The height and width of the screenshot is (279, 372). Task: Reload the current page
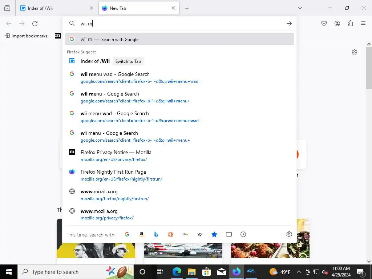[35, 24]
